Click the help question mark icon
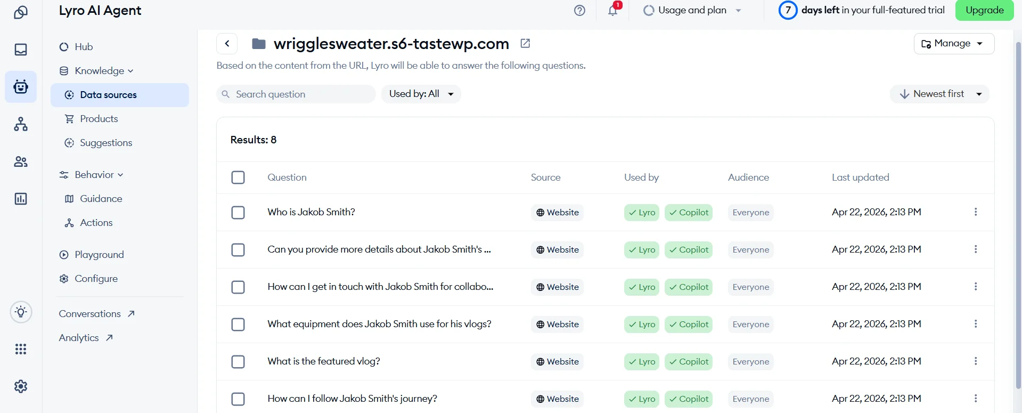Screen dimensions: 1022x413 579,11
